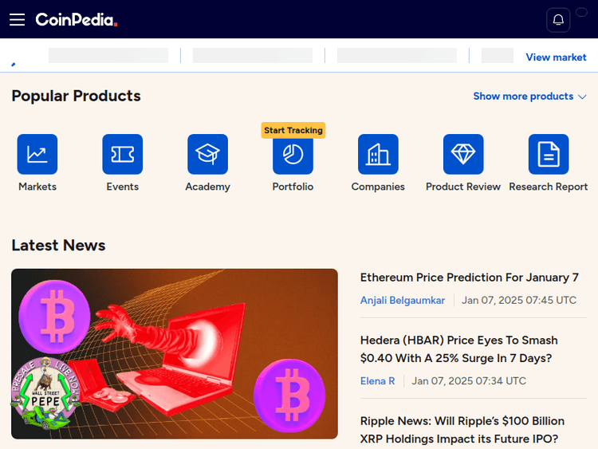This screenshot has height=449, width=598.
Task: Expand Show more products
Action: (529, 96)
